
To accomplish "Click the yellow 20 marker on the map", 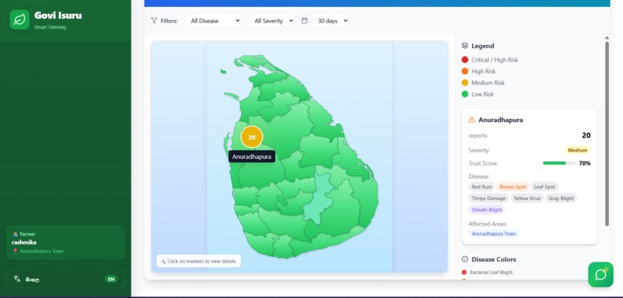I will click(251, 137).
